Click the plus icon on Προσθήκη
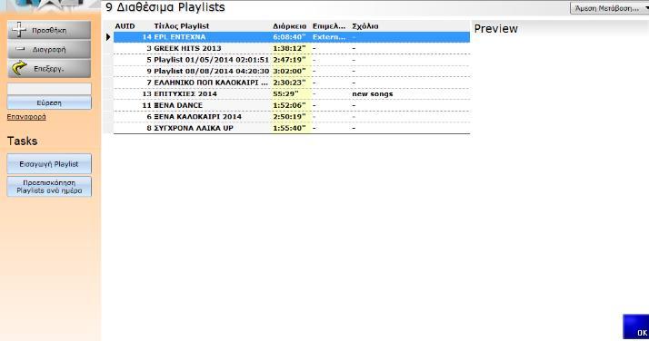This screenshot has width=649, height=341. tap(18, 30)
